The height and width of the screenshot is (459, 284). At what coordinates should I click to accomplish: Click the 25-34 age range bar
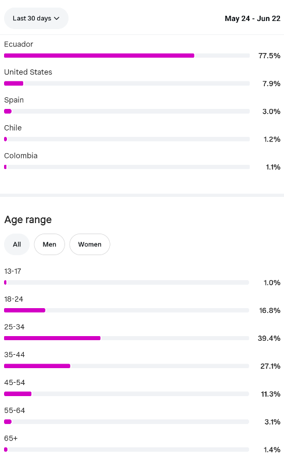pyautogui.click(x=127, y=338)
